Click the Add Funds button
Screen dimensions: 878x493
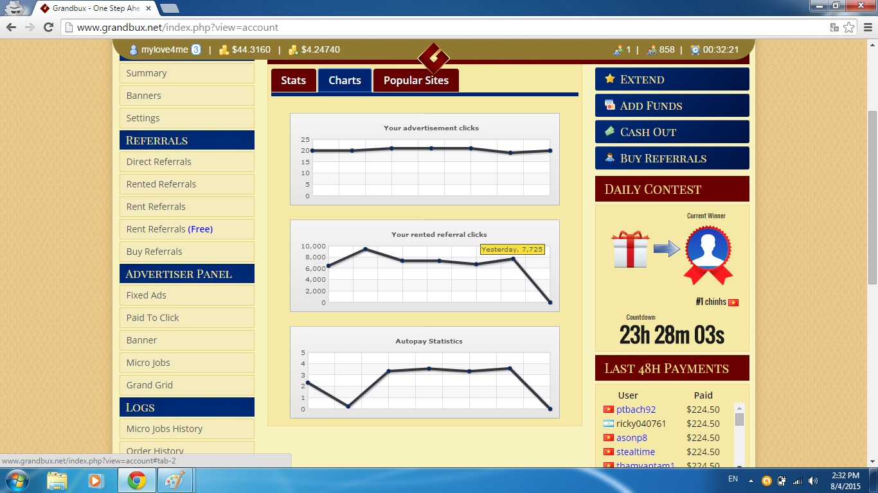tap(672, 105)
